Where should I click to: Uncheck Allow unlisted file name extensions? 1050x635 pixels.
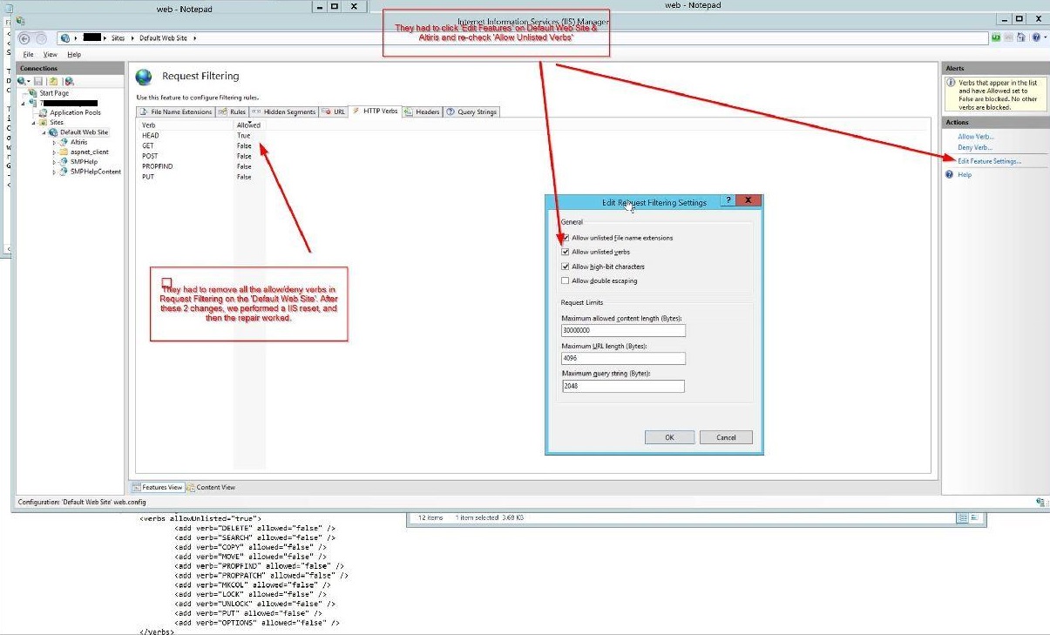coord(566,238)
